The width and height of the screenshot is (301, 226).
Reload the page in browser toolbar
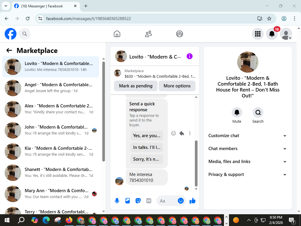28,19
